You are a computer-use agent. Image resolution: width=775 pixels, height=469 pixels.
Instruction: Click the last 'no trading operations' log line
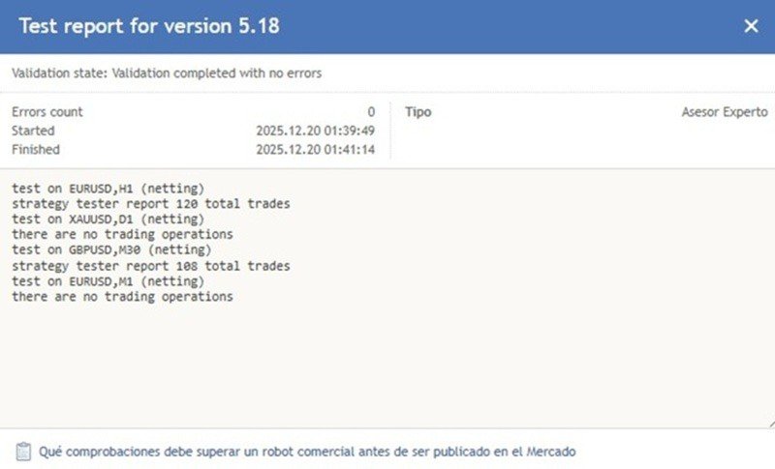(x=122, y=297)
